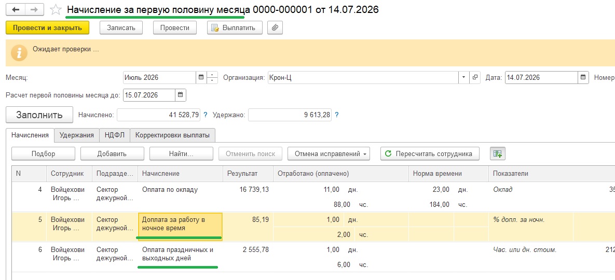615x280 pixels.
Task: Click the Найти... button
Action: pos(181,154)
